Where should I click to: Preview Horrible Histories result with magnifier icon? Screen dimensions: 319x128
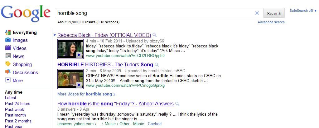pyautogui.click(x=157, y=65)
